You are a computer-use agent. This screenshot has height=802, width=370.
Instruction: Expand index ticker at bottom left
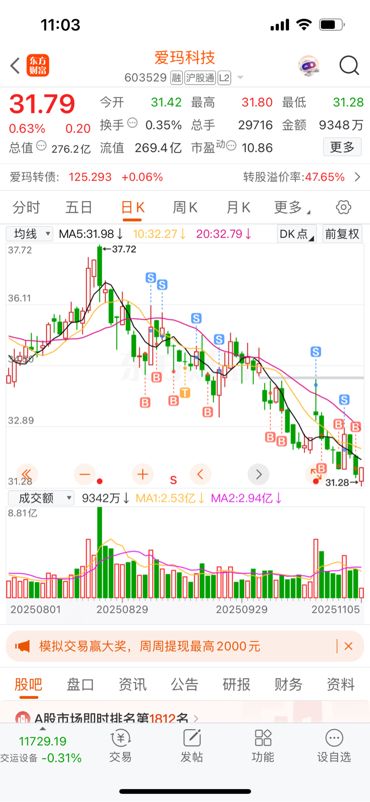click(x=42, y=729)
